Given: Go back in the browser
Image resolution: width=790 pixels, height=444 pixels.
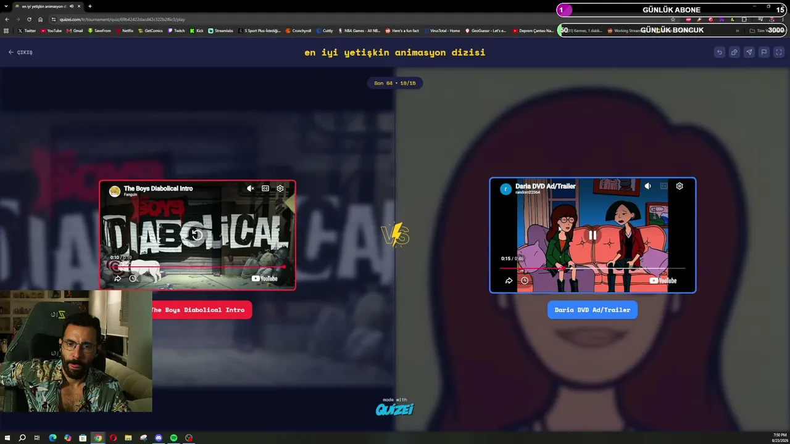Looking at the screenshot, I should pos(7,19).
